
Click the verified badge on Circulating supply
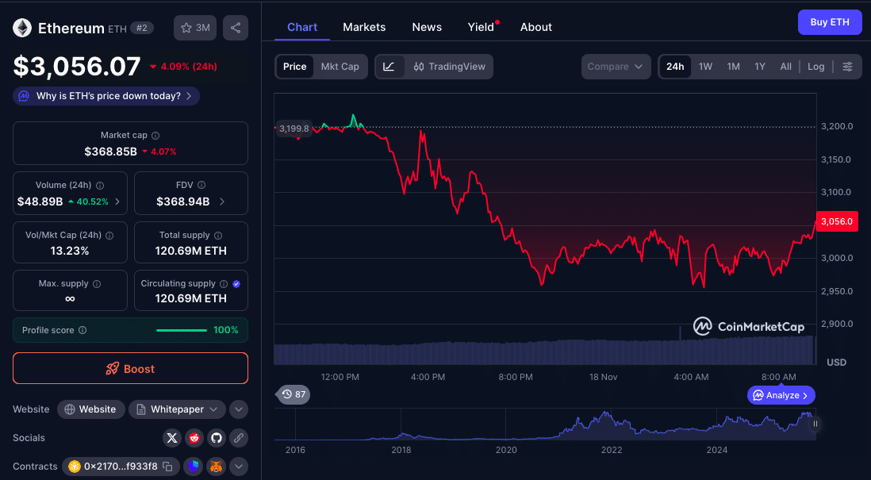(x=236, y=284)
